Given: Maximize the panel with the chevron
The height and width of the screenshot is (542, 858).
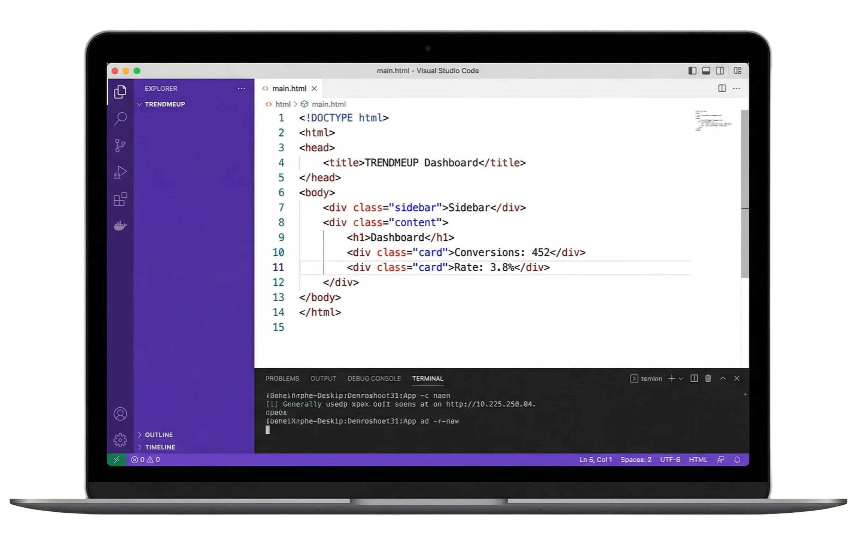Looking at the screenshot, I should [x=723, y=379].
